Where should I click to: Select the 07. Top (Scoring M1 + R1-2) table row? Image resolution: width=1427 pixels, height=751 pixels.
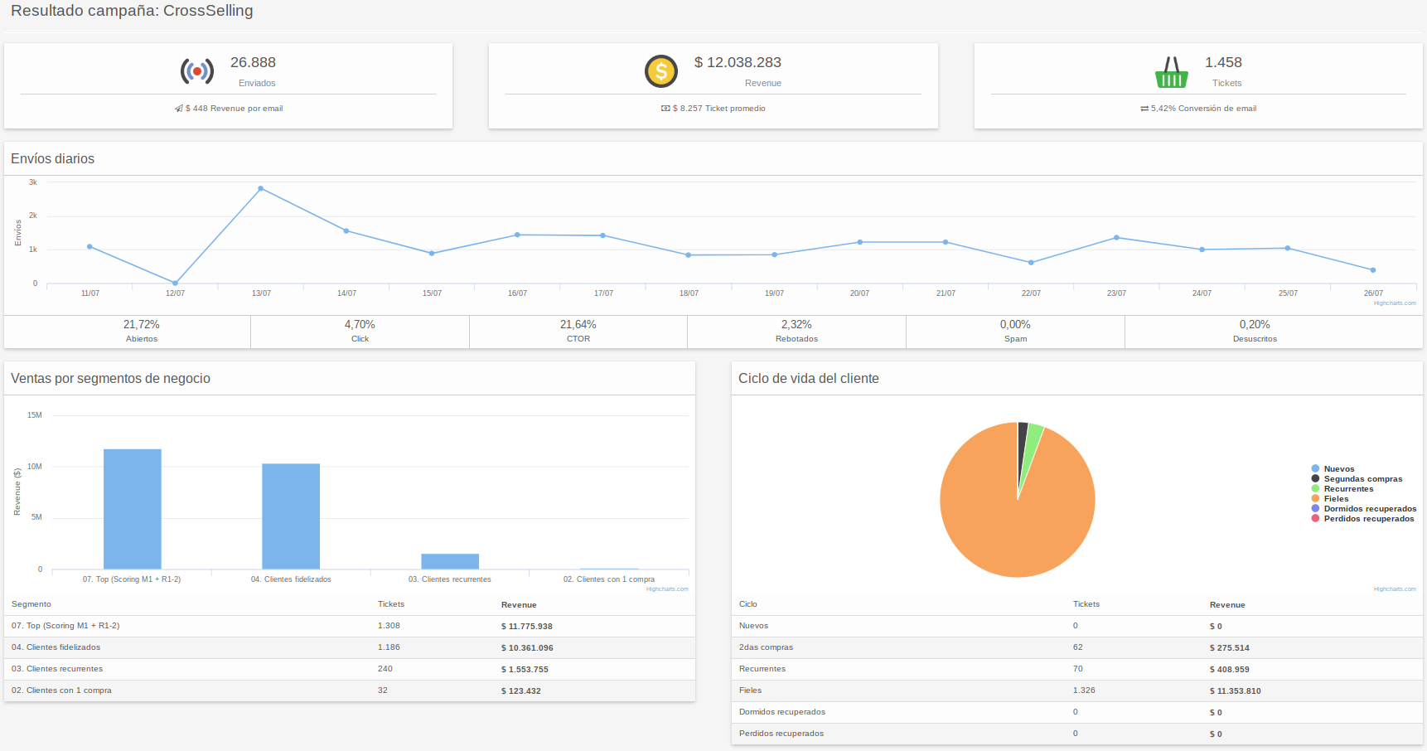pos(350,626)
